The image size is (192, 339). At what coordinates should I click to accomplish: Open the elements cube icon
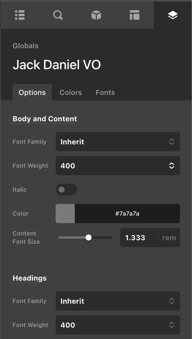pyautogui.click(x=96, y=15)
